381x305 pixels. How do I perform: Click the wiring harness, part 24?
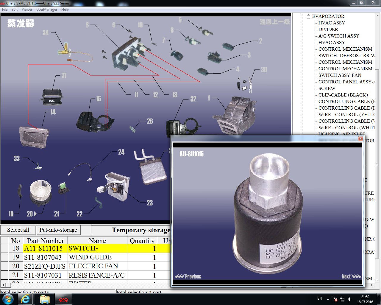[80, 172]
